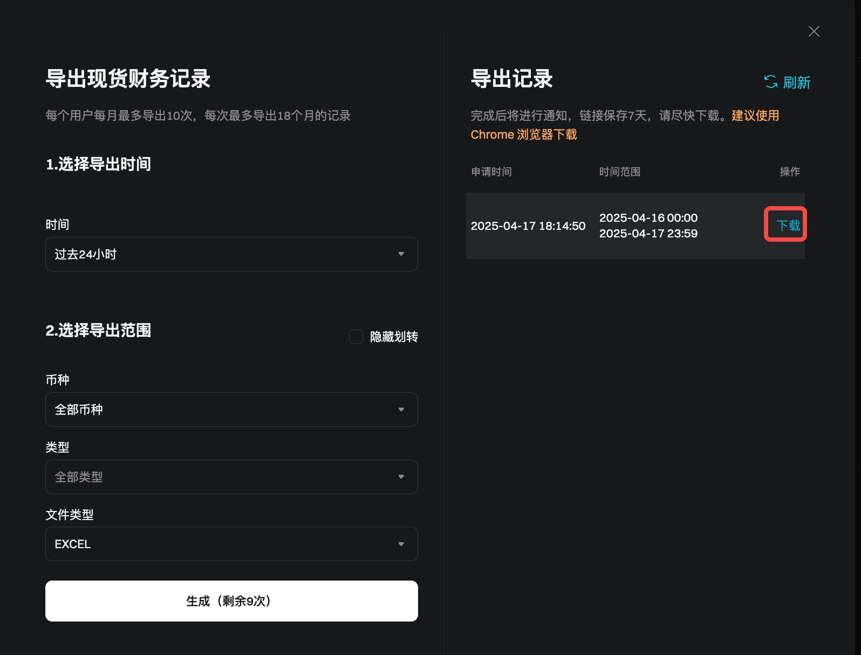861x655 pixels.
Task: Click 下载 to download the export
Action: coord(788,225)
